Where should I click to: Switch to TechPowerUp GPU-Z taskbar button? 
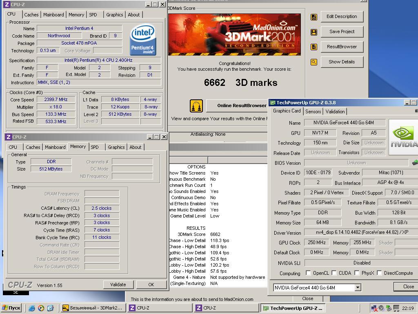click(293, 308)
